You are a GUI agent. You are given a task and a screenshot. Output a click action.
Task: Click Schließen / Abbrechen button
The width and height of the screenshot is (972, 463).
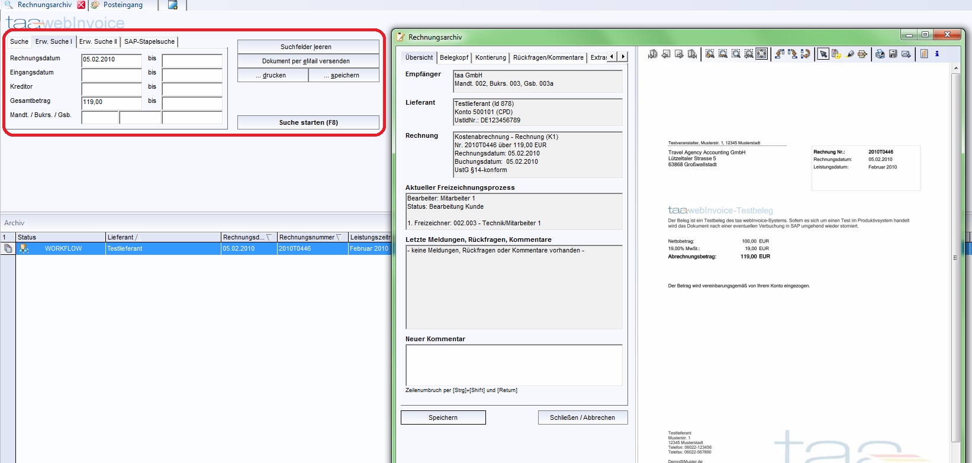point(582,417)
